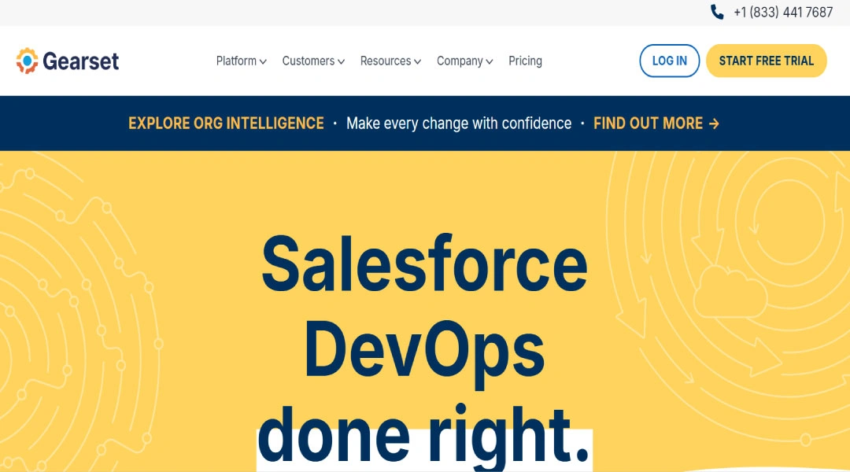The image size is (850, 472).
Task: Open the Resources menu item
Action: point(385,61)
